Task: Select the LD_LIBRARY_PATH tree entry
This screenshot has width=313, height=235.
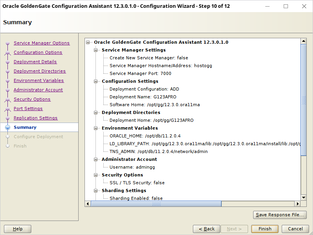Action: tap(205, 144)
